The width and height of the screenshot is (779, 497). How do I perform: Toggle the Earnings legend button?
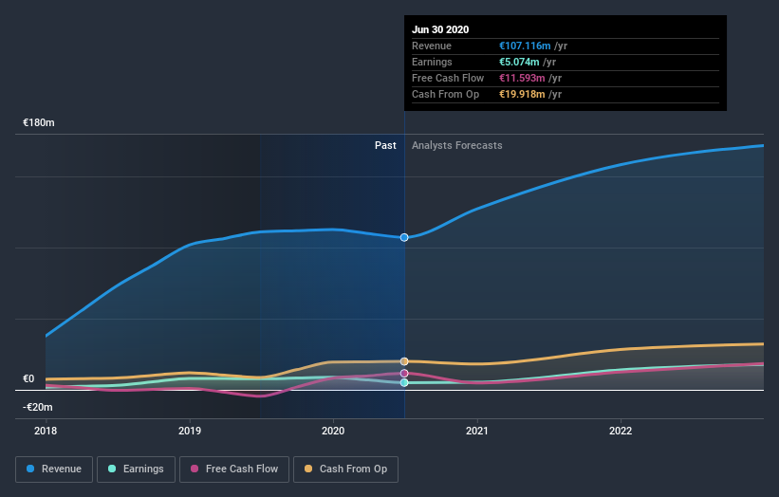point(136,469)
